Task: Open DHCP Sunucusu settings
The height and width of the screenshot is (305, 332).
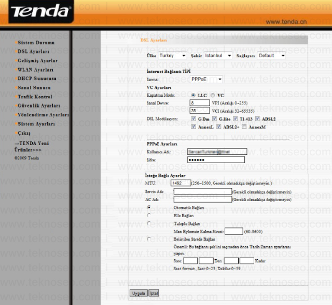Action: [37, 78]
